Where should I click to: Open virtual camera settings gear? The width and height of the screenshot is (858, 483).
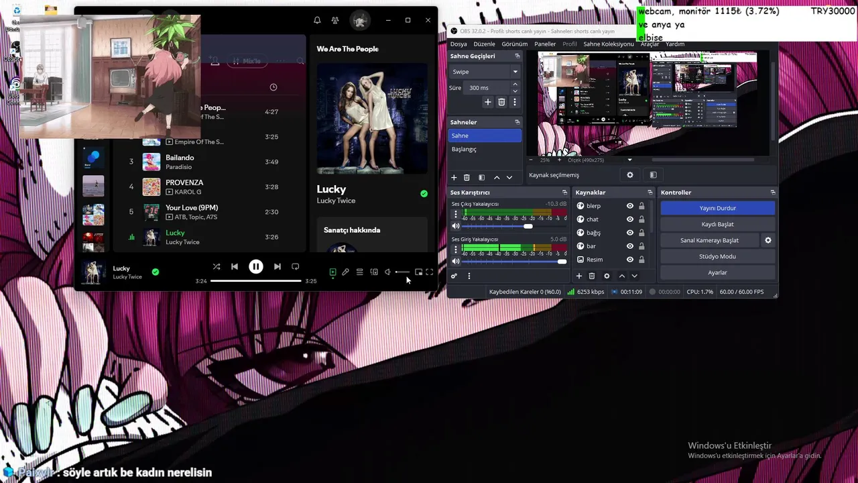click(x=768, y=240)
